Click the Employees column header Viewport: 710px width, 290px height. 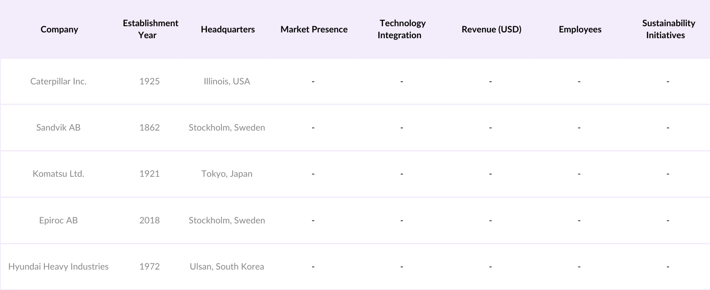pos(580,29)
